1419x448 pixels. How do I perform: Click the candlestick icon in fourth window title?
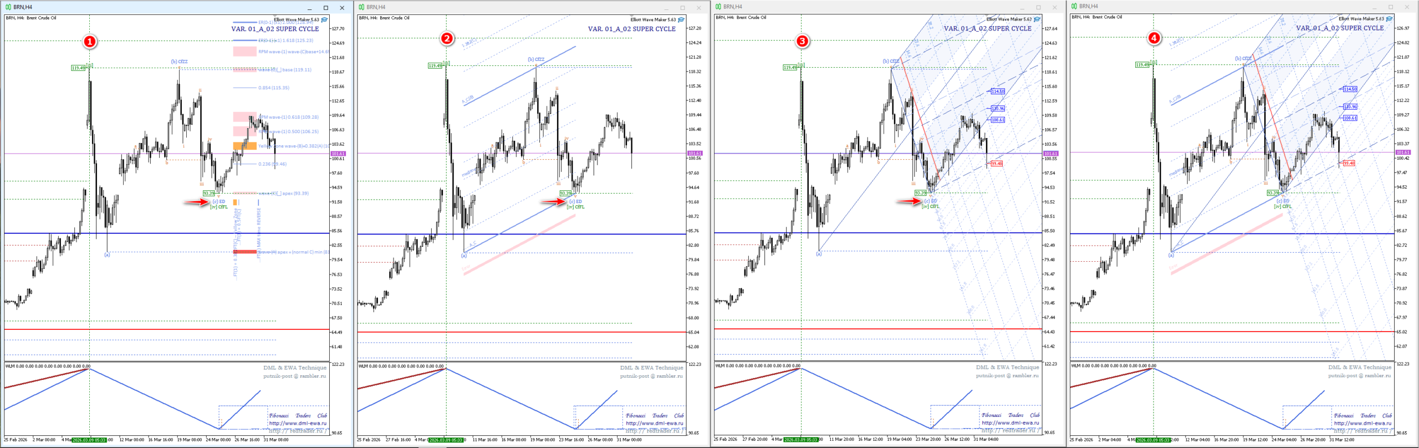click(1074, 7)
